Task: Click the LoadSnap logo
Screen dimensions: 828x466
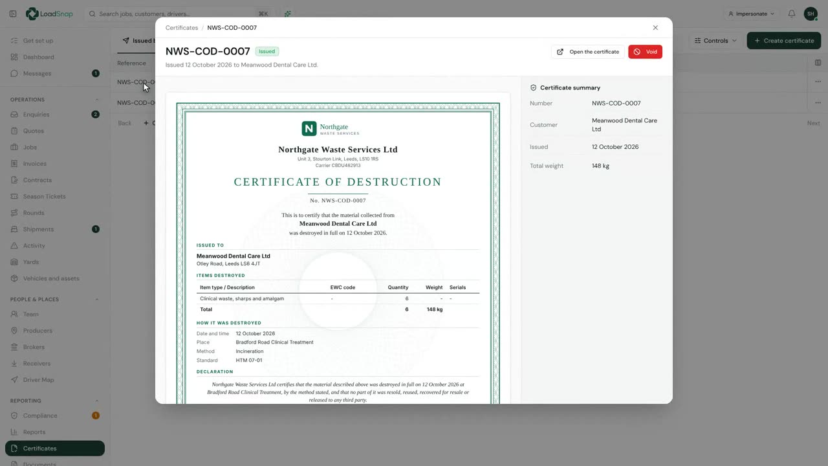Action: tap(49, 14)
